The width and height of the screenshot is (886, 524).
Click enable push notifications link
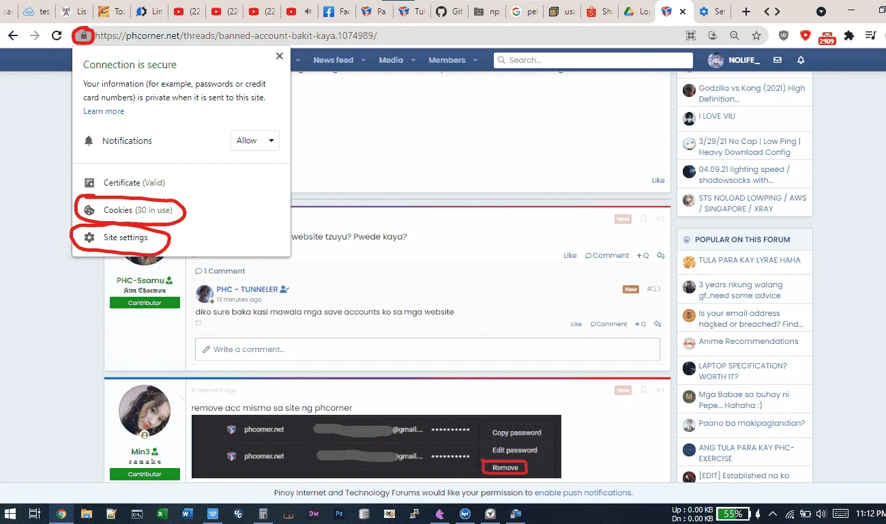point(583,493)
